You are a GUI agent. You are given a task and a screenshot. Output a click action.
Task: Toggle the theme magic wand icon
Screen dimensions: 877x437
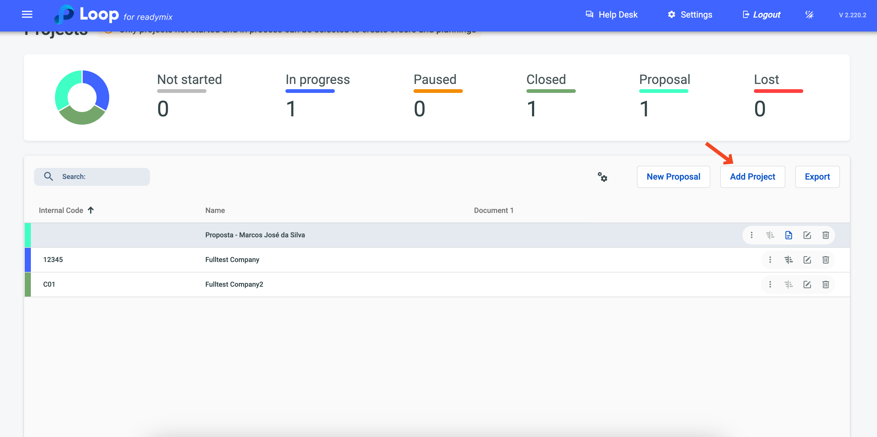click(809, 15)
